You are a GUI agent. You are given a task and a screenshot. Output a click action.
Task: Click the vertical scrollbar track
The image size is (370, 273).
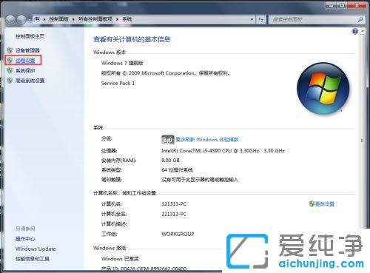(363, 131)
